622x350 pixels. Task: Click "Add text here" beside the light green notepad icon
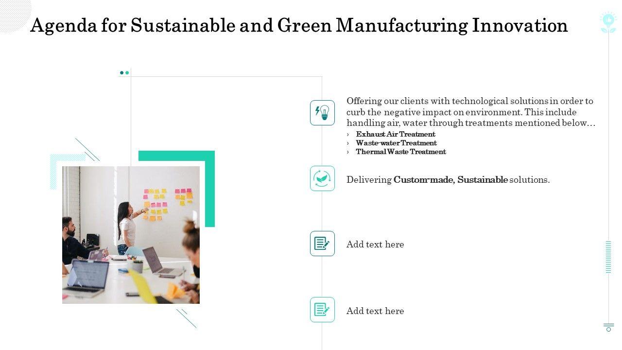coord(375,311)
